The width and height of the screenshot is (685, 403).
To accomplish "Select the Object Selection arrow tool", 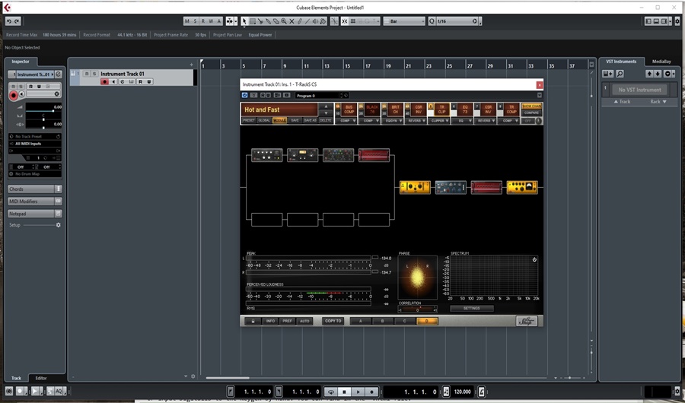I will tap(244, 21).
